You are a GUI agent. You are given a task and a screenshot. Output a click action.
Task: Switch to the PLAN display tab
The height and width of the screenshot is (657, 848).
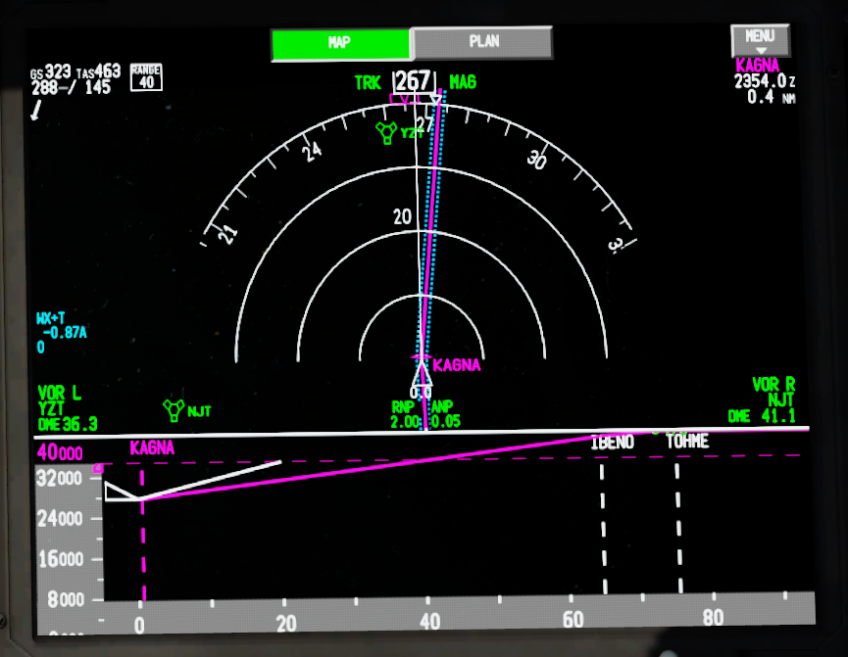pos(483,41)
